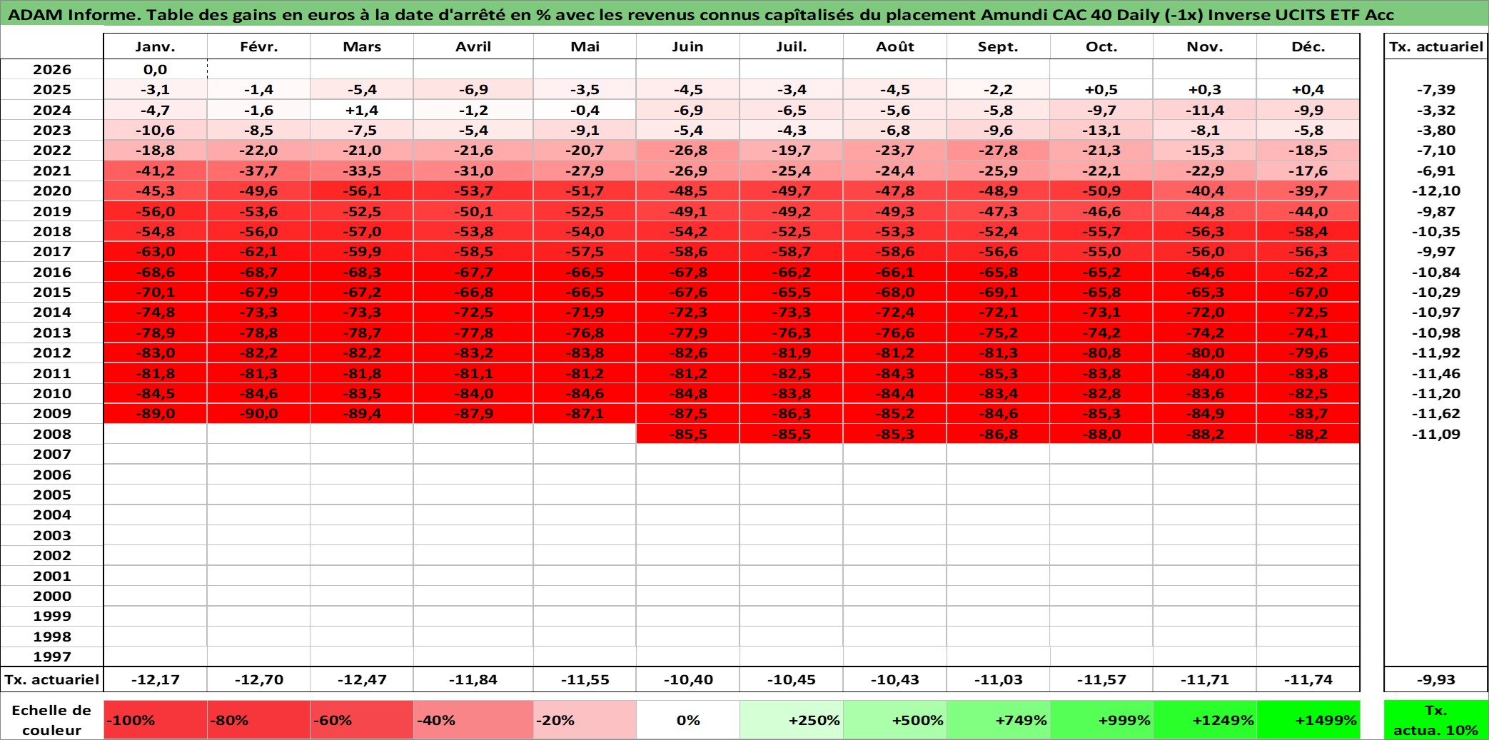Click the green 'ADAM Informe' title banner

pyautogui.click(x=744, y=14)
